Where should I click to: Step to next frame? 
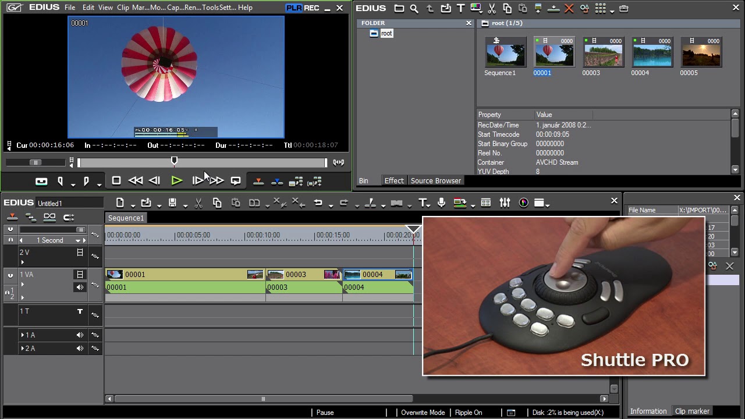[x=197, y=181]
